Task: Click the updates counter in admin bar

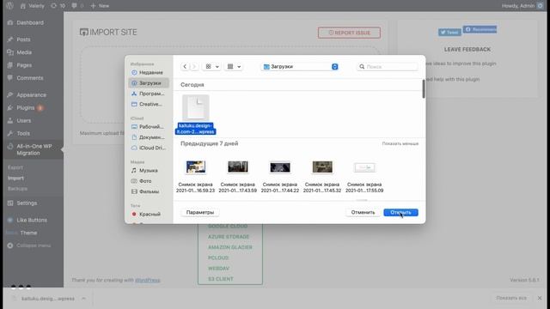Action: pyautogui.click(x=58, y=6)
